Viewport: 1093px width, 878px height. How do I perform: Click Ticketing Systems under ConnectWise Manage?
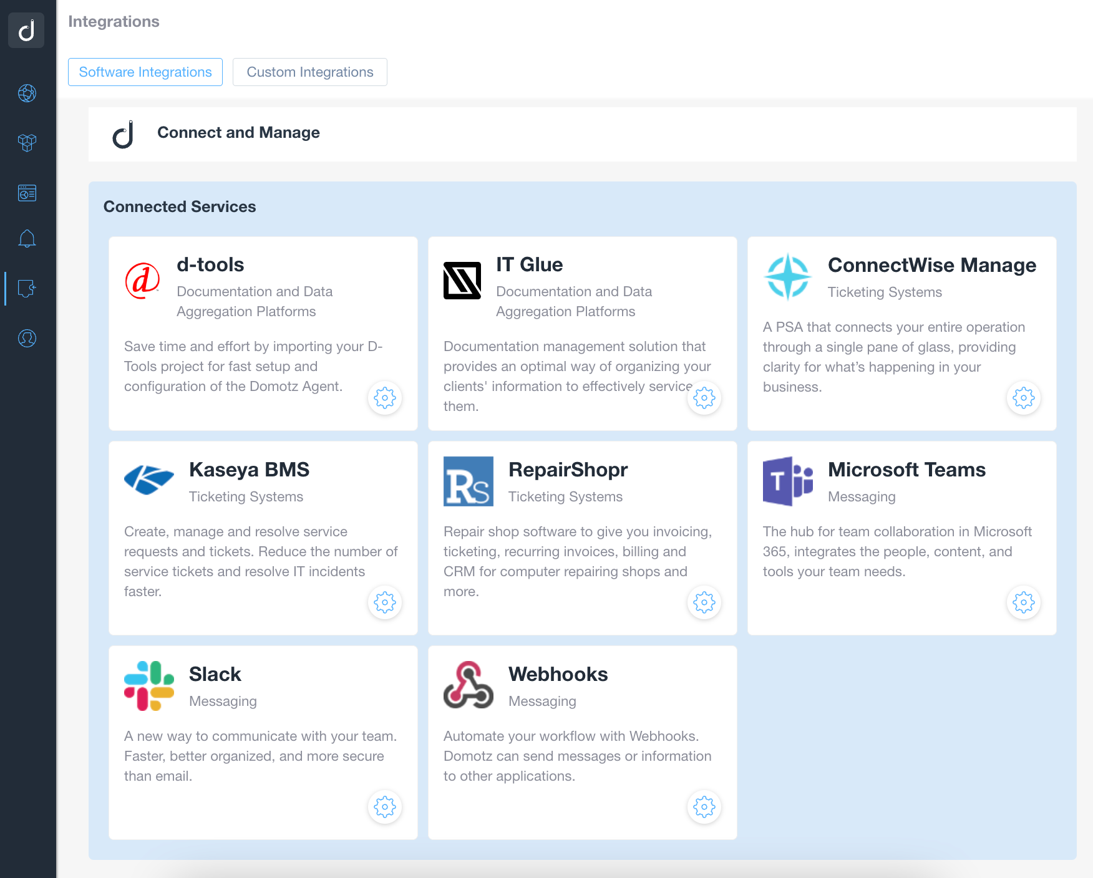pyautogui.click(x=885, y=292)
